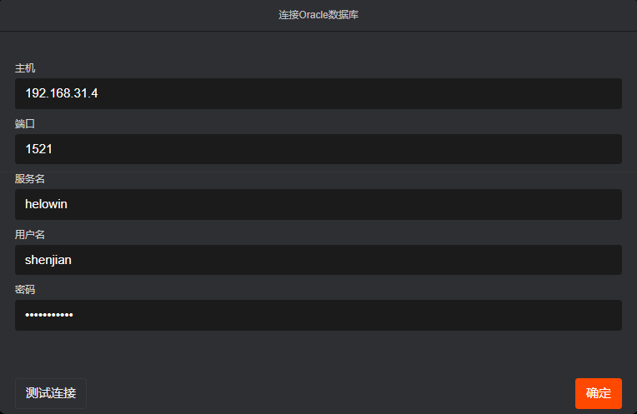The height and width of the screenshot is (414, 637).
Task: Click the 测试连接 test connection button
Action: pyautogui.click(x=51, y=393)
